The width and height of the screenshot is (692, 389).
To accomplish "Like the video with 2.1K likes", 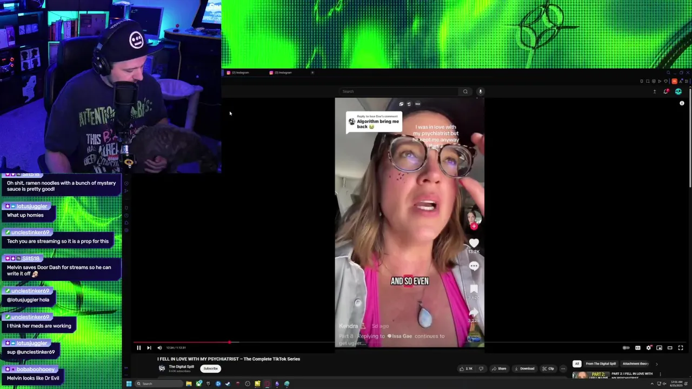I will point(466,368).
